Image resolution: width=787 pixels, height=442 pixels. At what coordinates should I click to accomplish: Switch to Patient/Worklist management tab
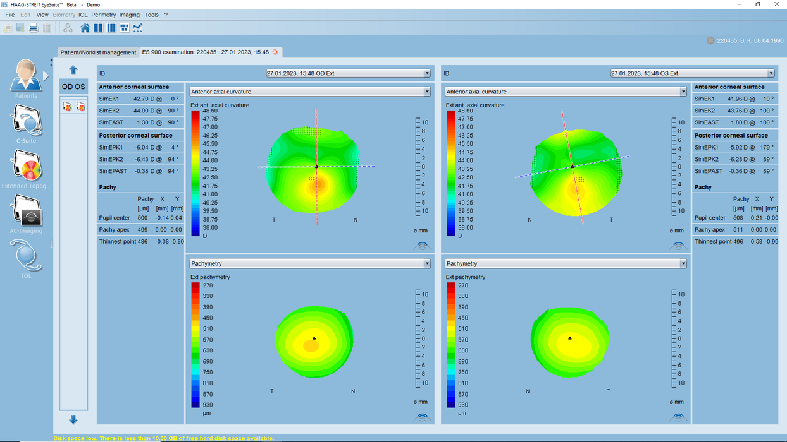[x=98, y=52]
